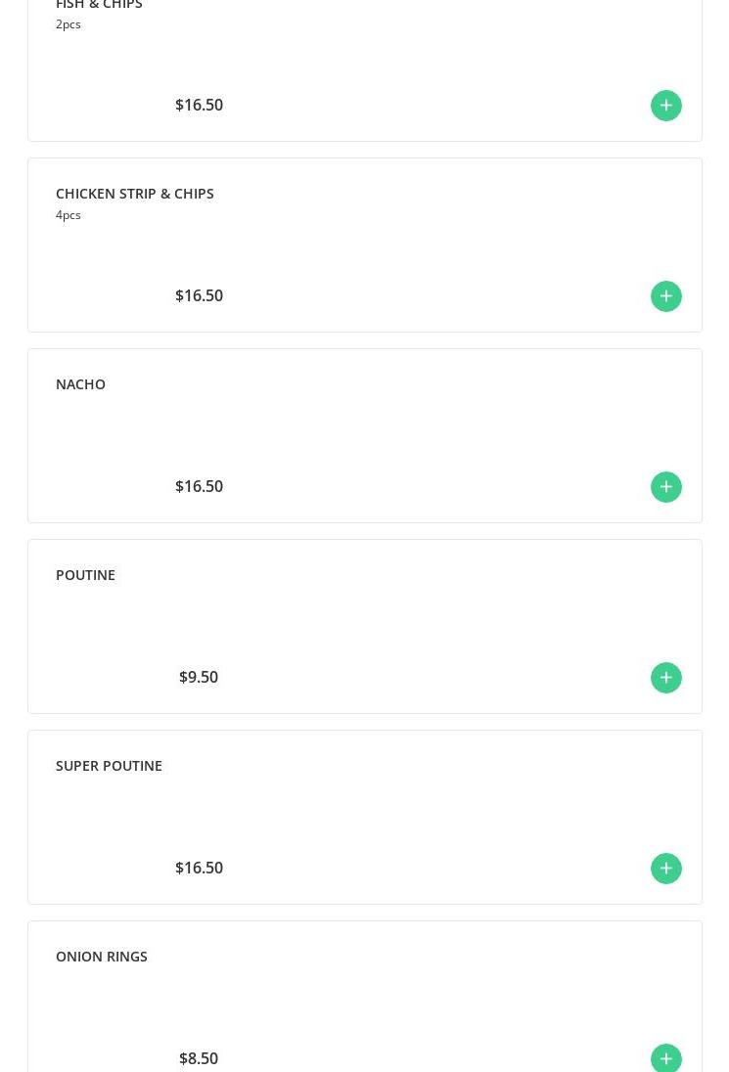Add Fish & Chips to the order
This screenshot has height=1072, width=729.
pyautogui.click(x=665, y=106)
